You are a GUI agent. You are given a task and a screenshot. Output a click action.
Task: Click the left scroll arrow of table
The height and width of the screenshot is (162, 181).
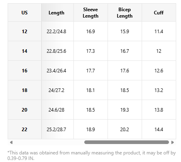click(x=11, y=142)
